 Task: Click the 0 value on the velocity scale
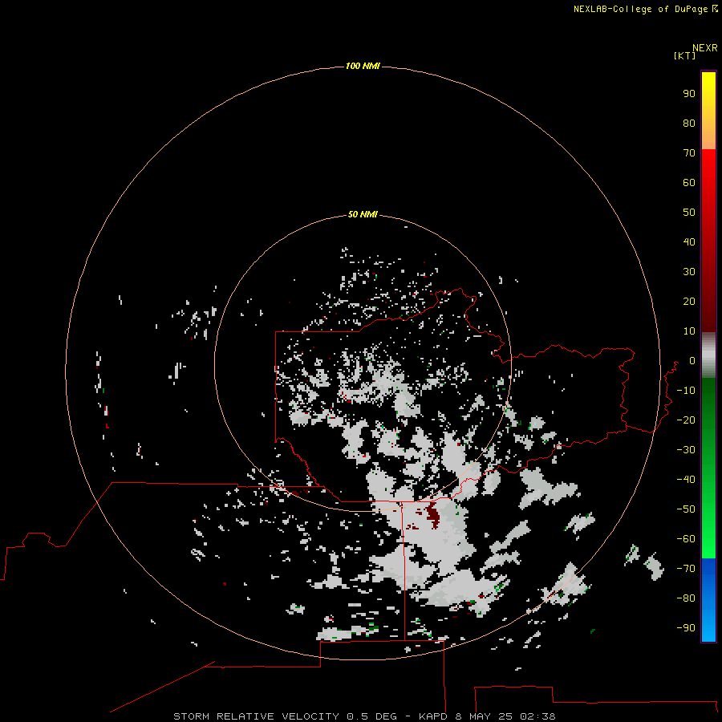pyautogui.click(x=692, y=361)
